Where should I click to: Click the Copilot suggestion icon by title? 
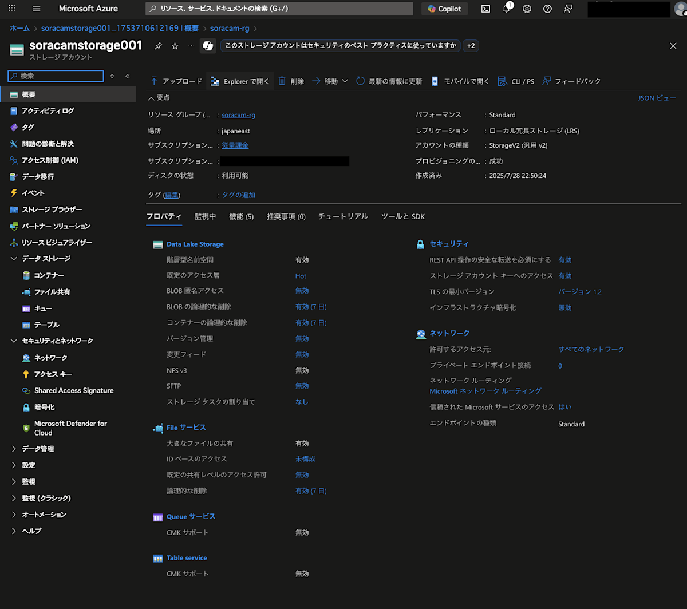[x=208, y=46]
